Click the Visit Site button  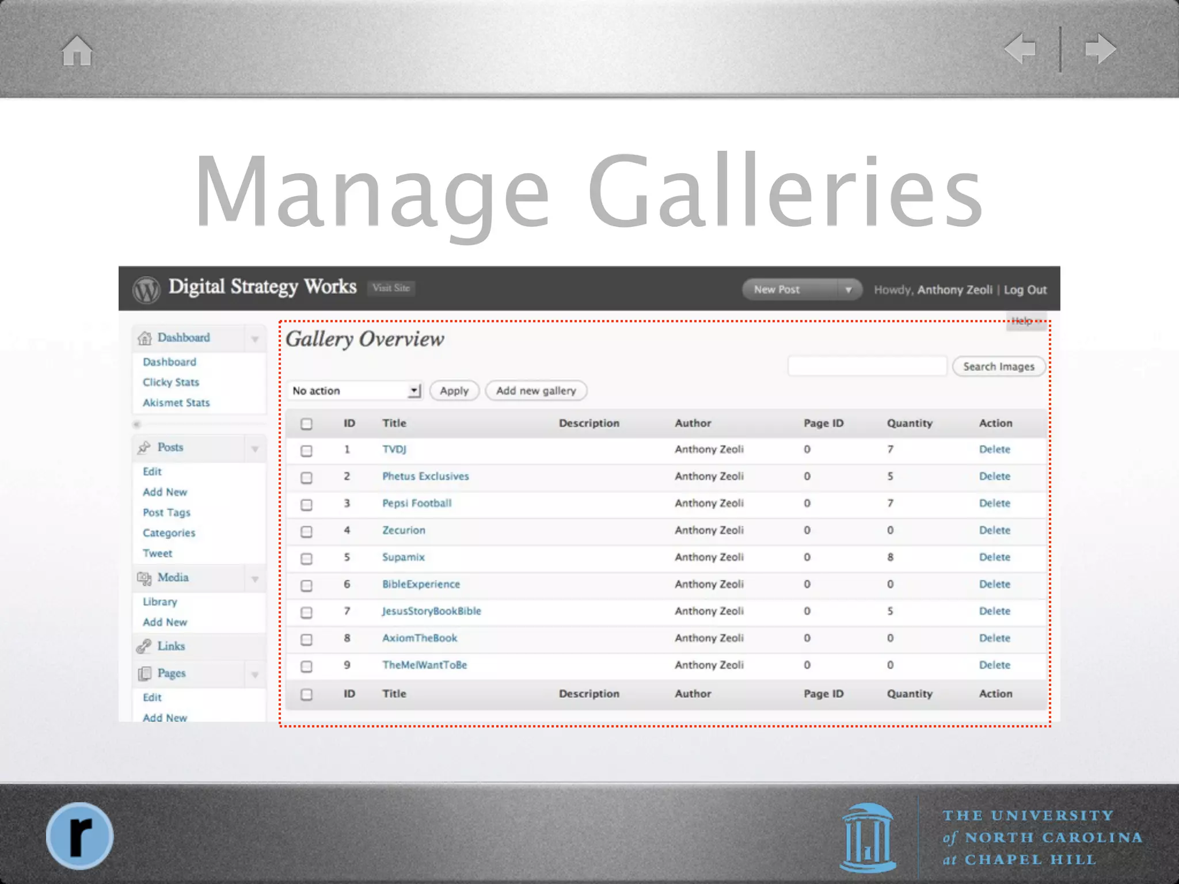pos(391,288)
